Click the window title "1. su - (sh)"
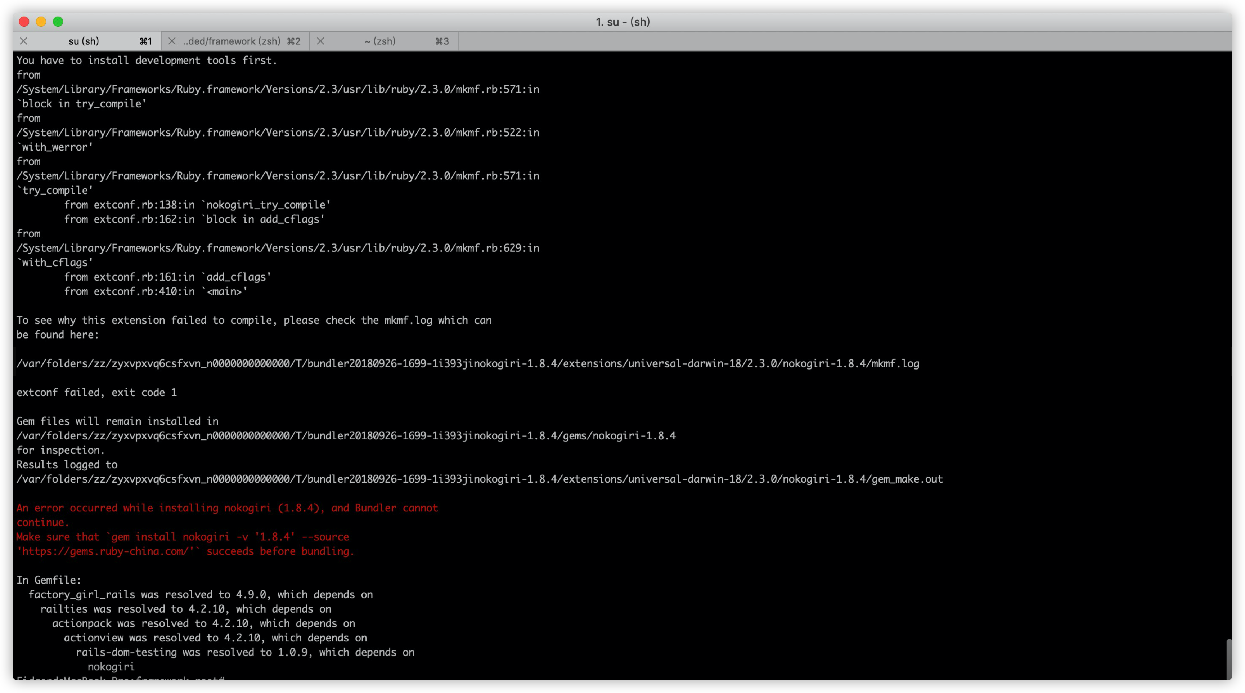 [x=622, y=22]
